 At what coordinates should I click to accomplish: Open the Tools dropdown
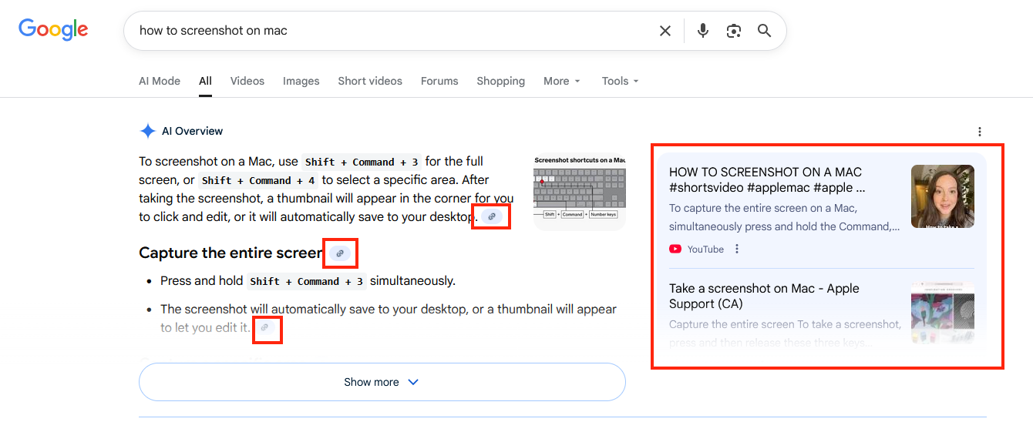620,81
